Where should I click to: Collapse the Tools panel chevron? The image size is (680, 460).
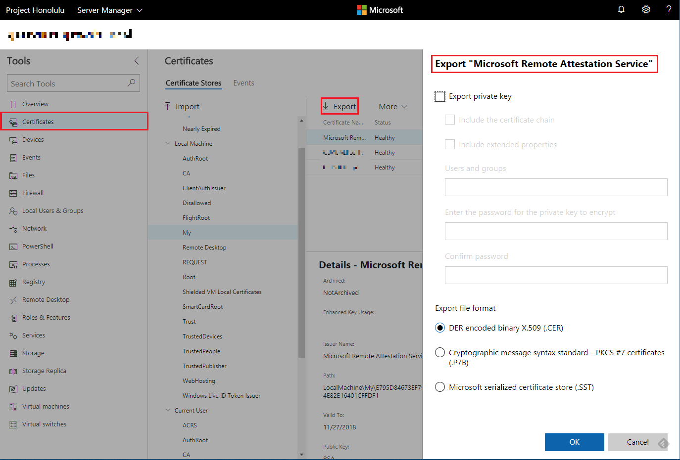tap(137, 61)
